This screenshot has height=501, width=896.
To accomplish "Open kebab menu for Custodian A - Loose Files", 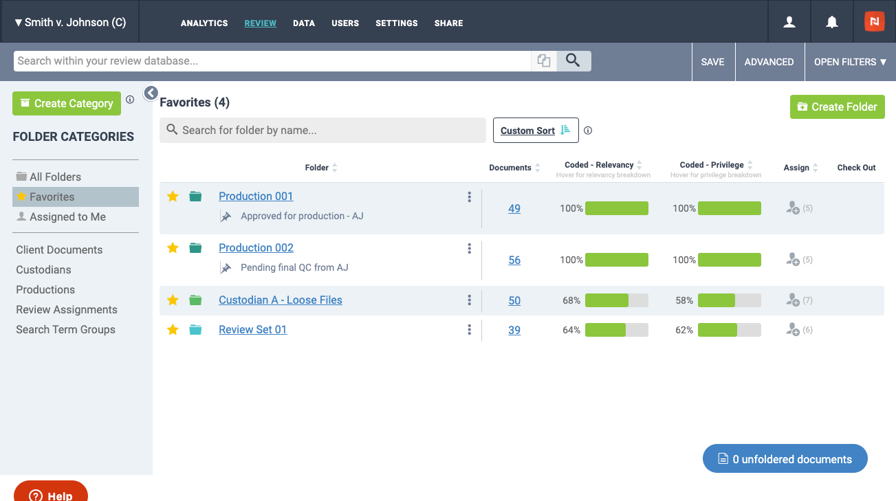I will tap(470, 300).
